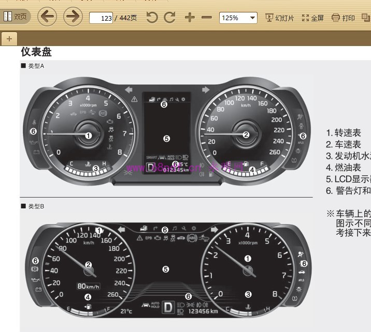Toggle the 双页 double-page view
The image size is (371, 332).
coord(15,17)
